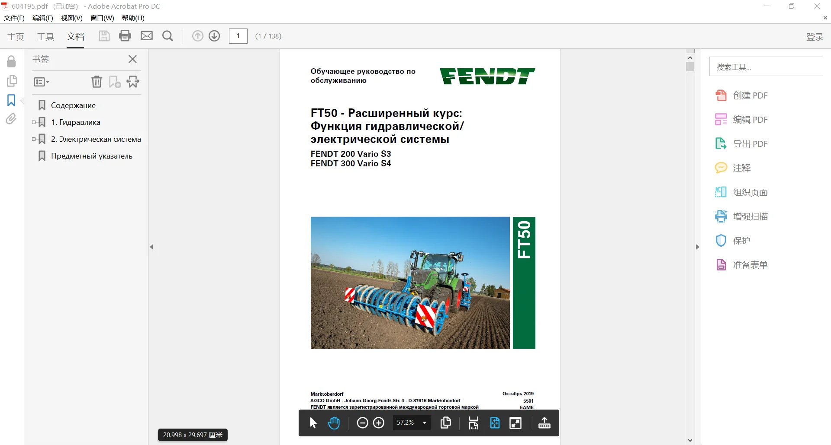Open the 注释 comment tool
The width and height of the screenshot is (831, 445).
(741, 168)
